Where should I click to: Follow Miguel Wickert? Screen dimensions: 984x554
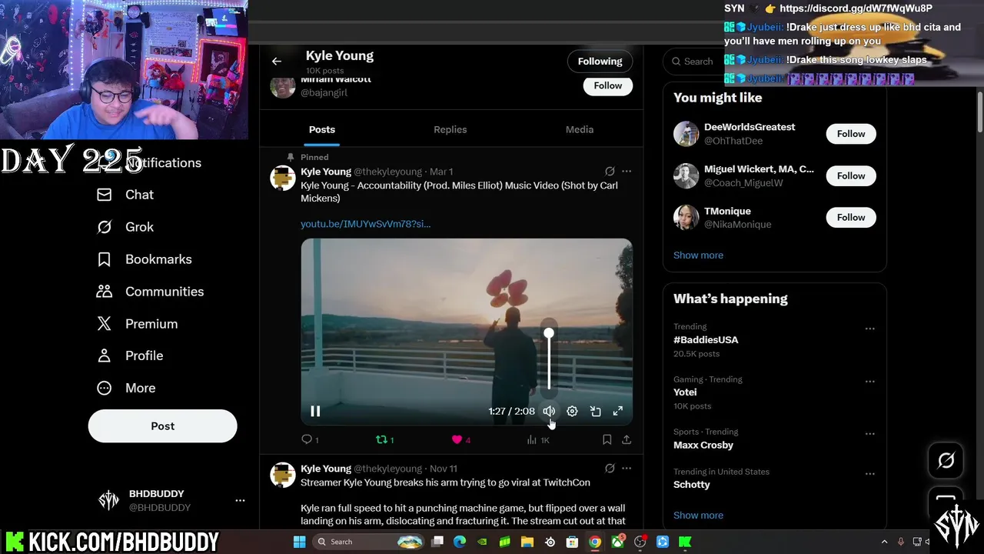coord(851,175)
